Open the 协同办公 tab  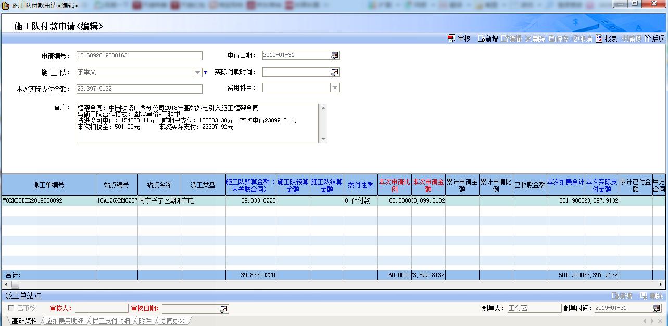point(172,321)
